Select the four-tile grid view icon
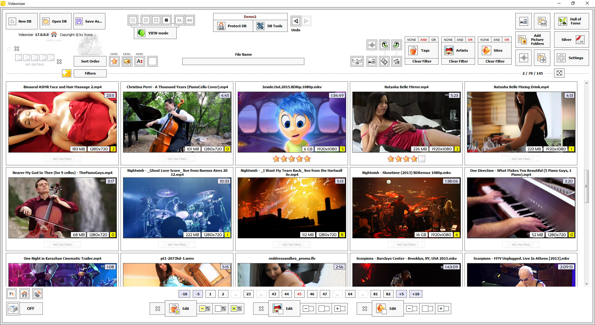The height and width of the screenshot is (325, 595). [x=156, y=20]
